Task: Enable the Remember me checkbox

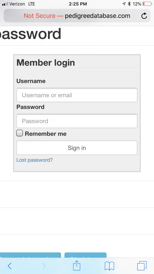Action: [19, 133]
